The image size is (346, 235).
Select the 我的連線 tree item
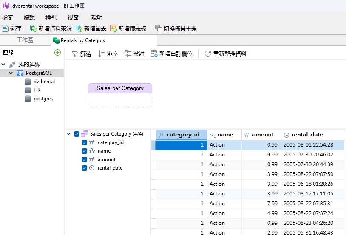(x=29, y=65)
